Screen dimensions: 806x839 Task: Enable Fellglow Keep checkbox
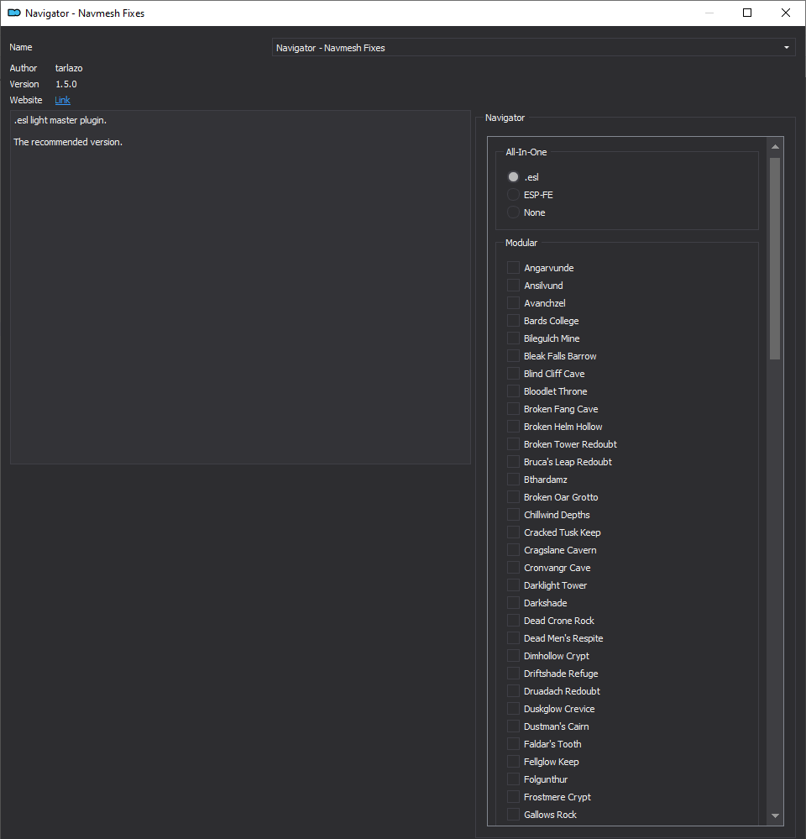513,762
